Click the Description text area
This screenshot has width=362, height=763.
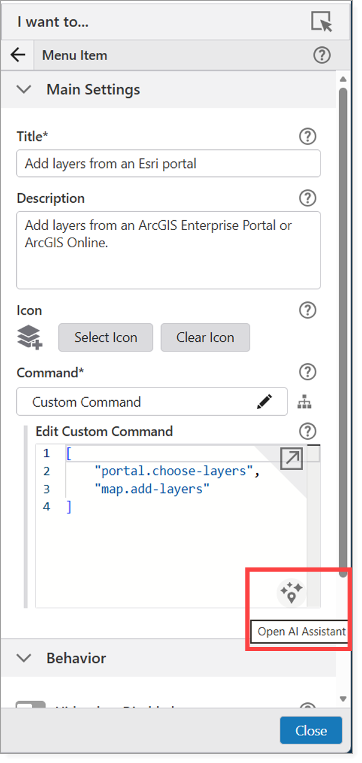click(x=168, y=250)
